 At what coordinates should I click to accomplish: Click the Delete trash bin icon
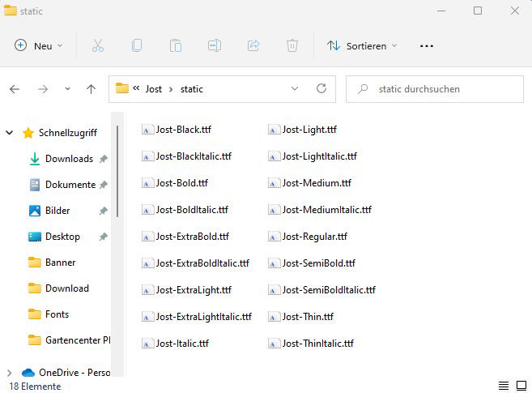(x=292, y=46)
